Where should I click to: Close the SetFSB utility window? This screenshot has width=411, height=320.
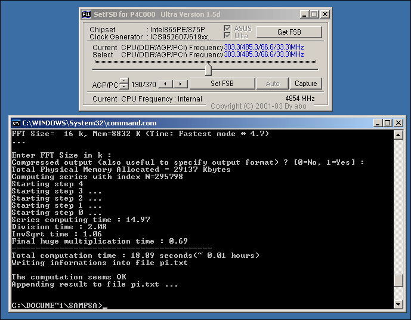click(325, 14)
